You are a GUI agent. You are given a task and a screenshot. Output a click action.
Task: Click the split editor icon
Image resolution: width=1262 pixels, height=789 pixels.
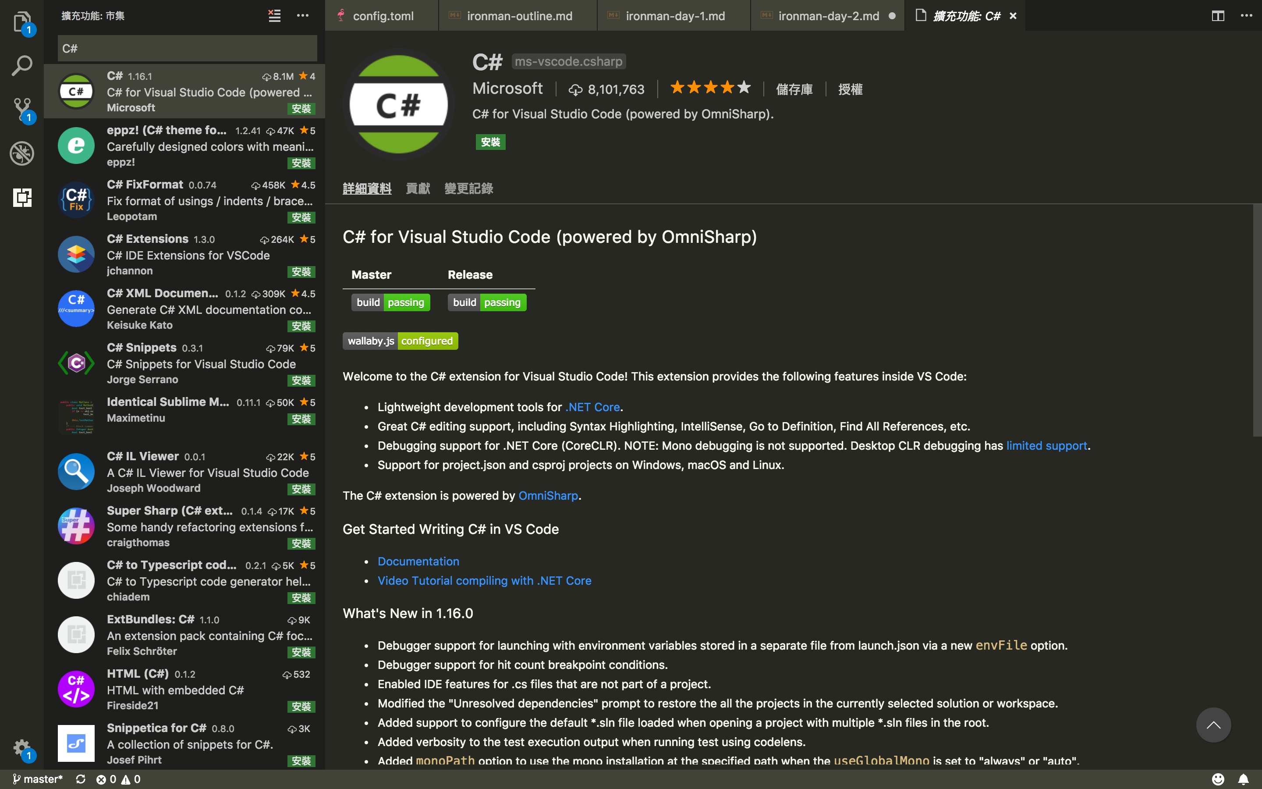click(1218, 16)
